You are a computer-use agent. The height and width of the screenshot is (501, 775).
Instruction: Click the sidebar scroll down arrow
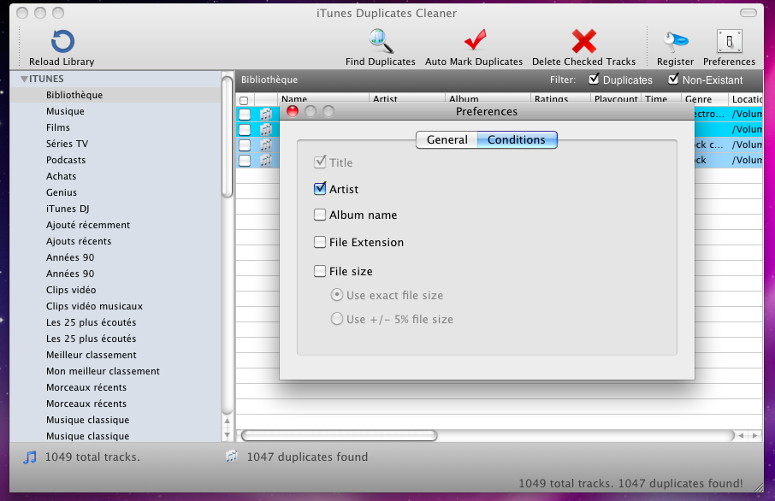click(x=227, y=435)
